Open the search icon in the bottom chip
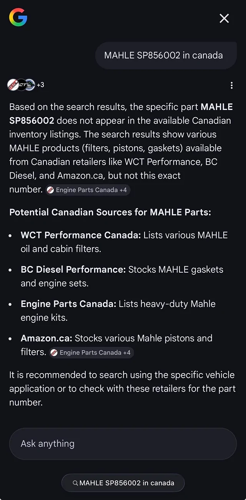Viewport: 246px width, 500px height. click(76, 483)
